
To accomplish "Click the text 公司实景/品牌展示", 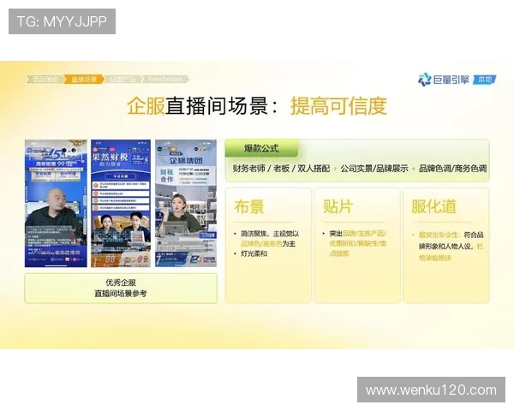I will pos(374,169).
